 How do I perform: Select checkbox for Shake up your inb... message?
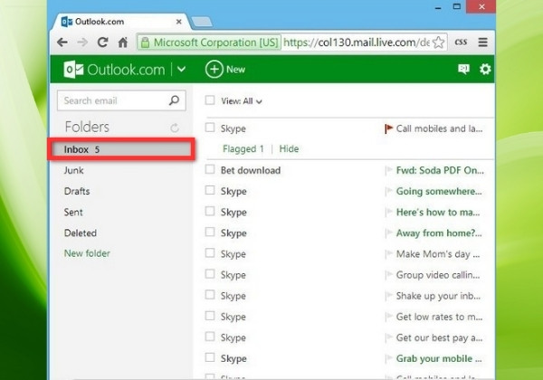click(x=210, y=295)
